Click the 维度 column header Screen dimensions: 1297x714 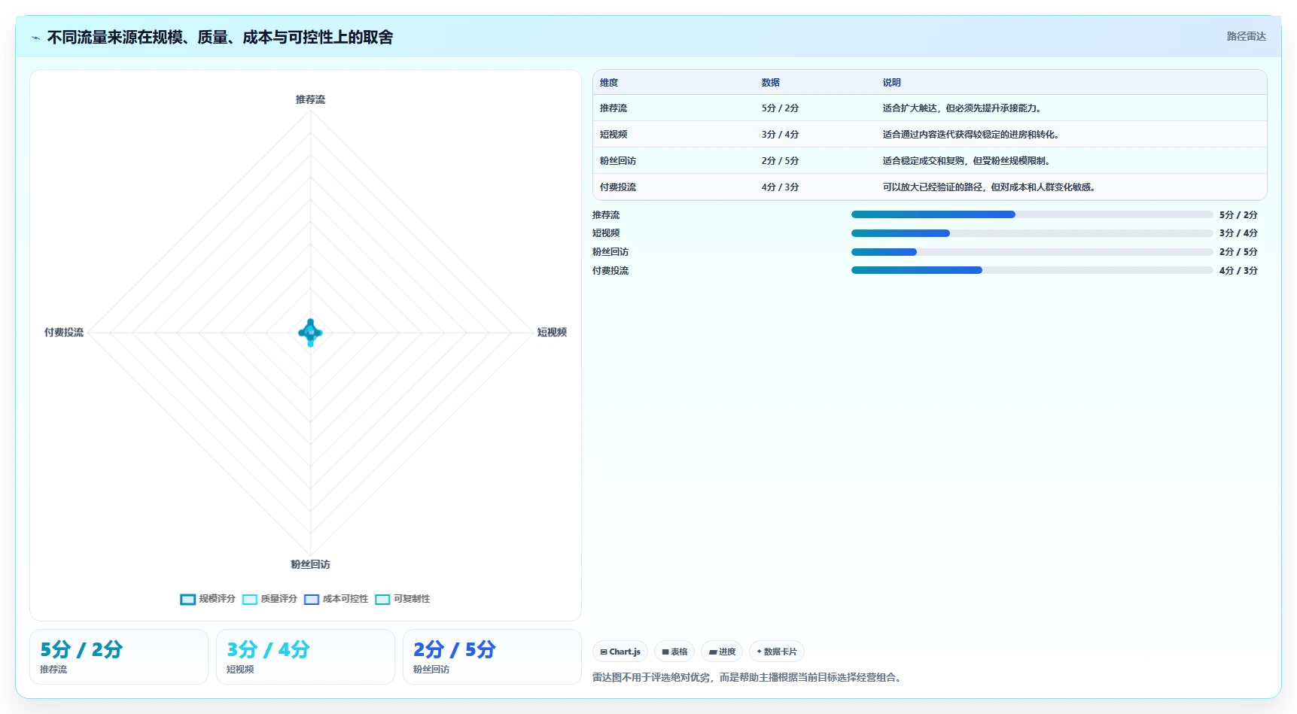pos(609,83)
